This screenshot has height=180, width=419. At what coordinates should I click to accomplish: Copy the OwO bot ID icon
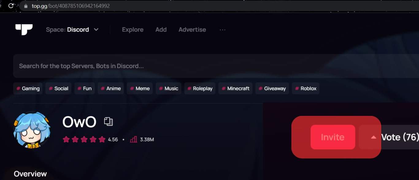pos(109,121)
